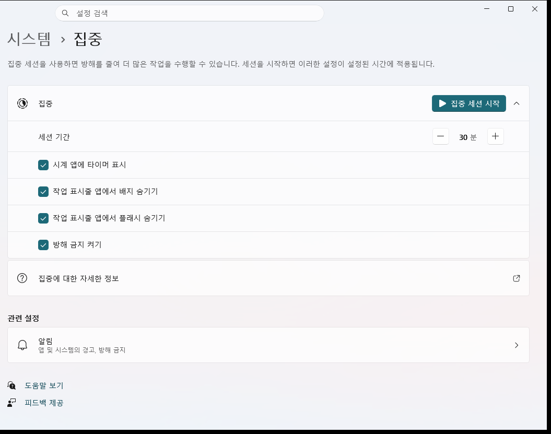Uncheck 작업 표시줄 앱에서 플래시 숨기기
The width and height of the screenshot is (551, 434).
click(43, 218)
